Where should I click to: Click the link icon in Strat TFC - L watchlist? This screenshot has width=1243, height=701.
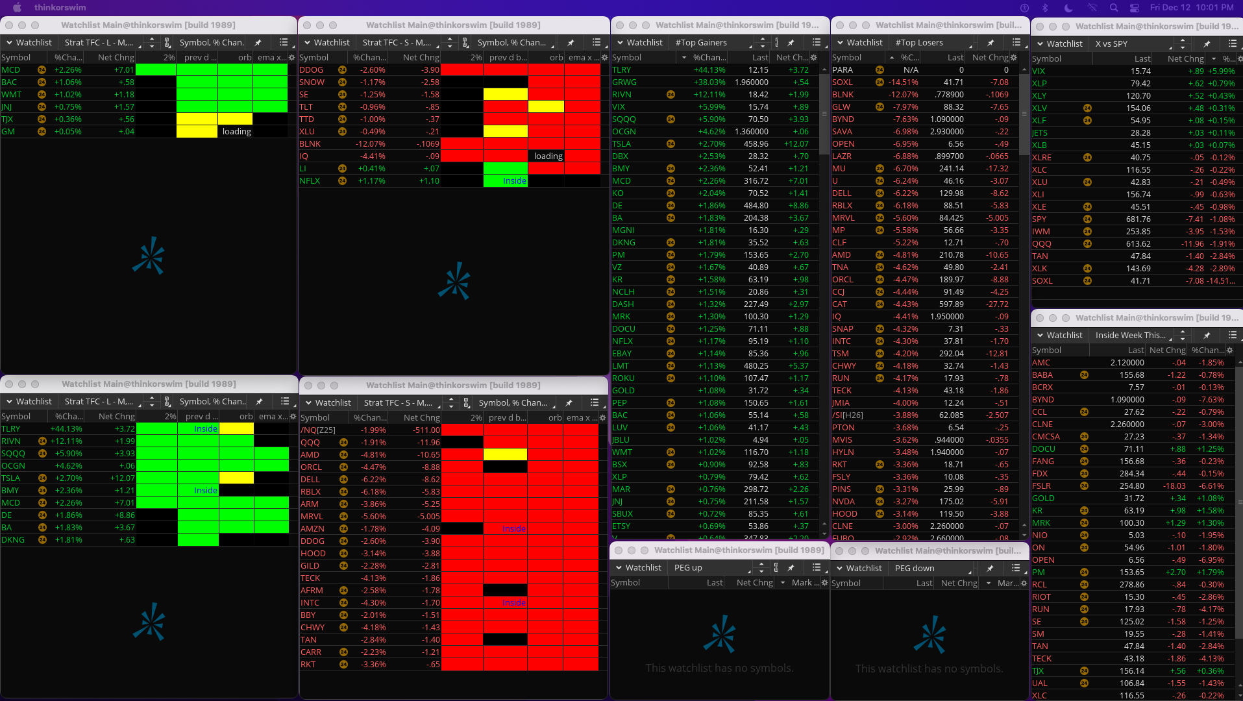tap(167, 43)
